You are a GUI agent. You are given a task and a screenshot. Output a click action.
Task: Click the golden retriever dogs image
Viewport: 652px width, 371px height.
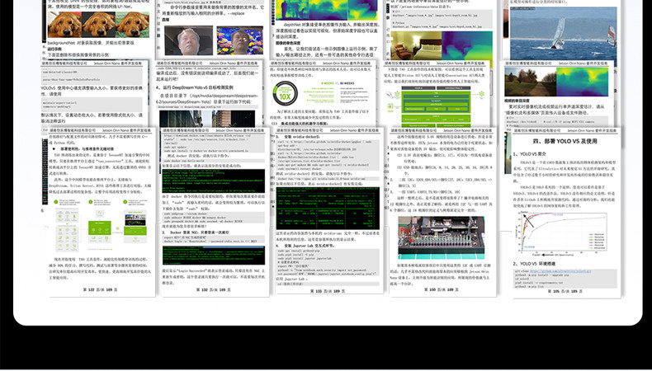(x=98, y=25)
